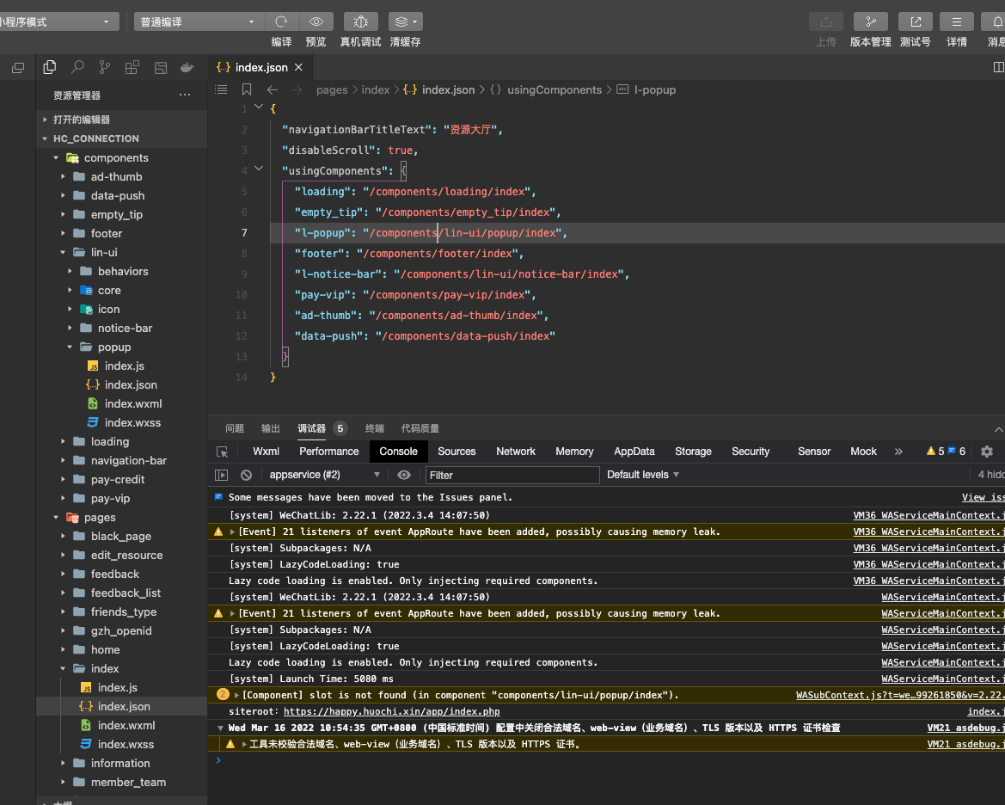The width and height of the screenshot is (1005, 805).
Task: Open the siteroot happy.huochi.xin link
Action: pyautogui.click(x=392, y=711)
